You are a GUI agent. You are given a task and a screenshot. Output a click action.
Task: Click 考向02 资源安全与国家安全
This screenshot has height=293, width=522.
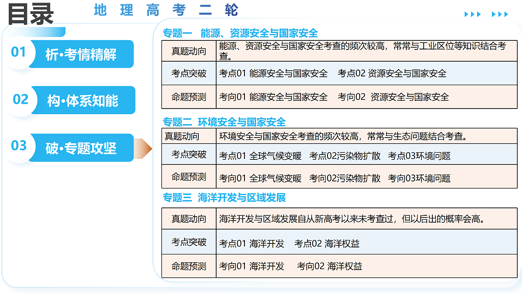tap(393, 97)
